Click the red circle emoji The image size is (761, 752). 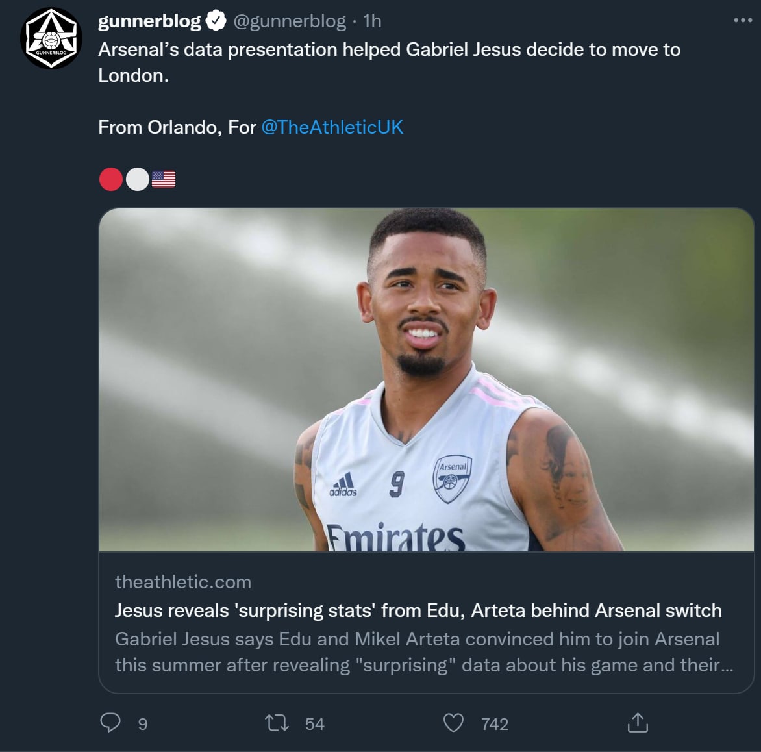(x=111, y=179)
